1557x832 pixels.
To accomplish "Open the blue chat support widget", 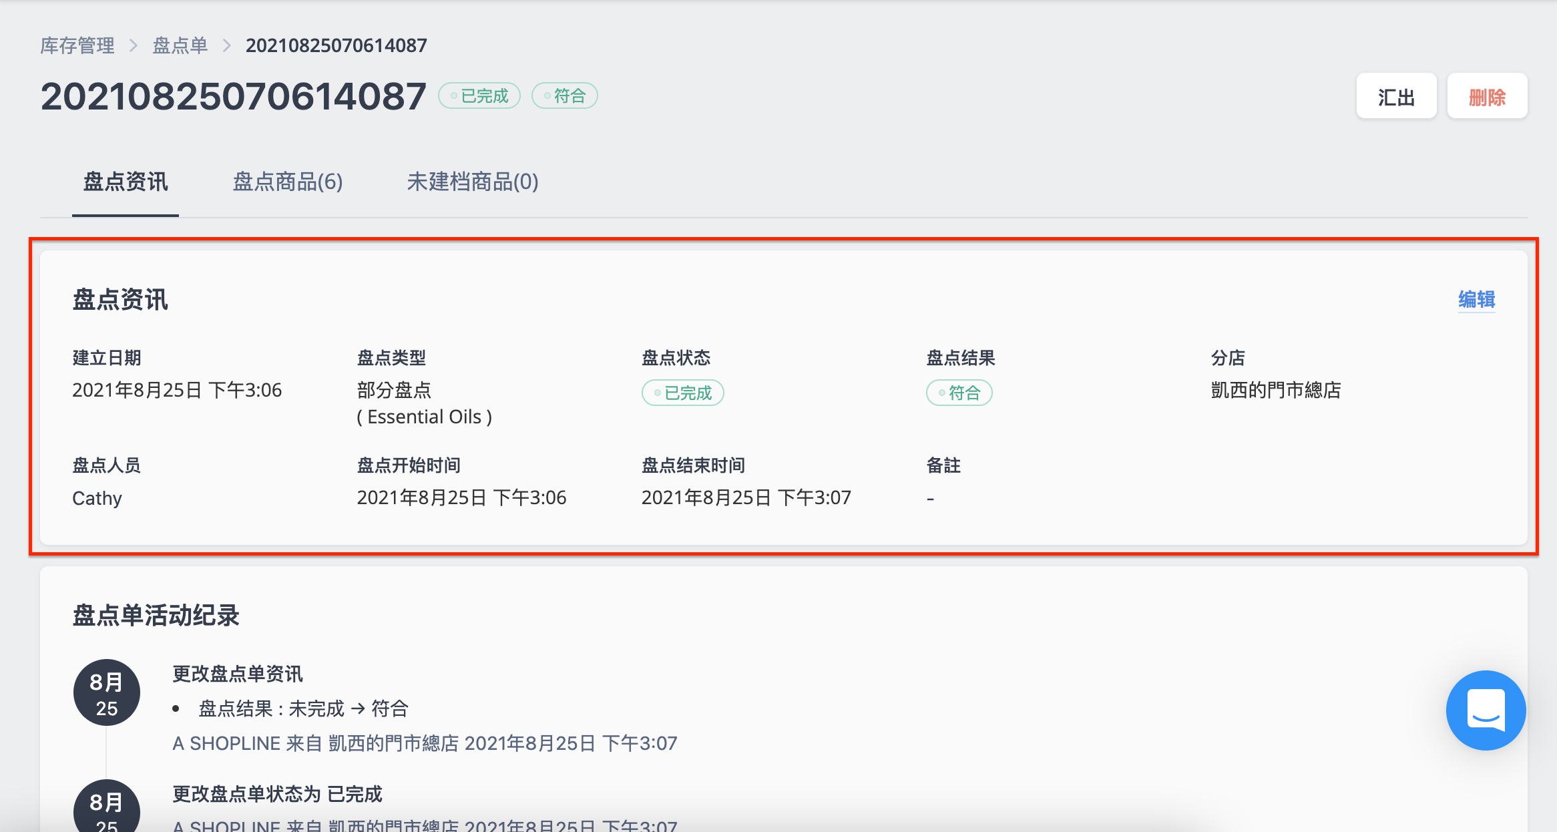I will coord(1486,710).
